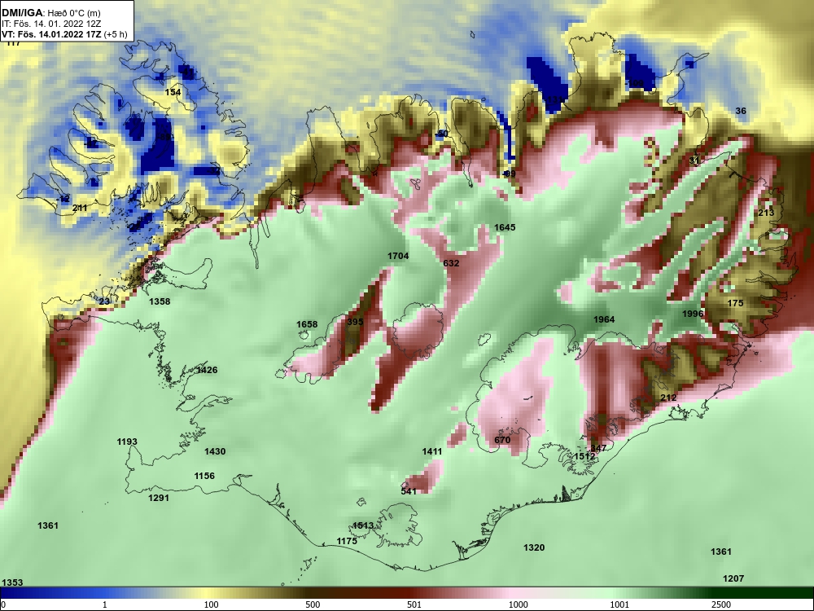This screenshot has height=611, width=814.
Task: Click the 1193 value label
Action: [127, 442]
